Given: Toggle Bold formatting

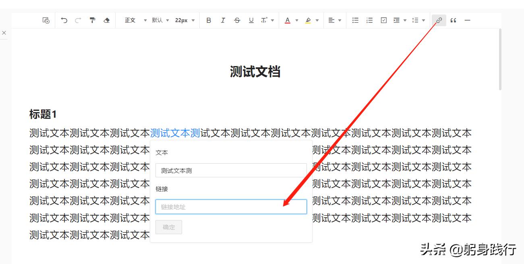Looking at the screenshot, I should pyautogui.click(x=209, y=20).
